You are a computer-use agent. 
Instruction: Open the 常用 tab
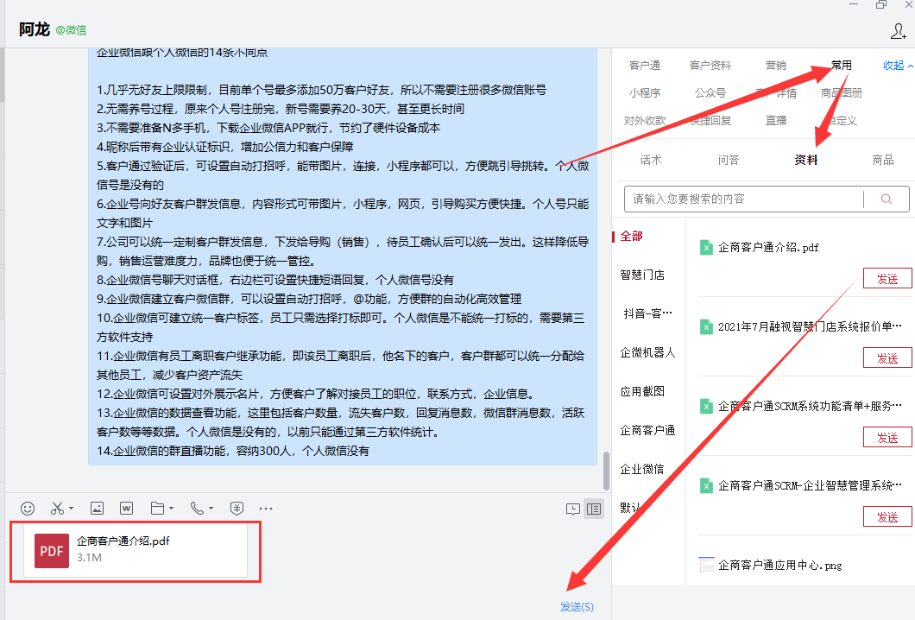[841, 66]
